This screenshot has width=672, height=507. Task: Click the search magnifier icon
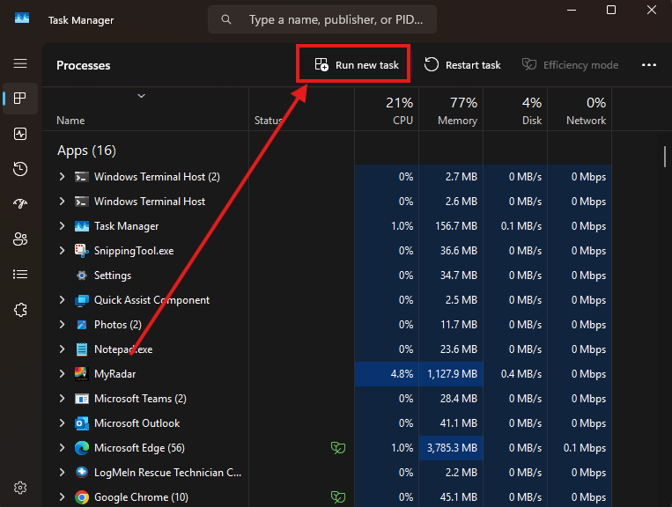pos(225,19)
